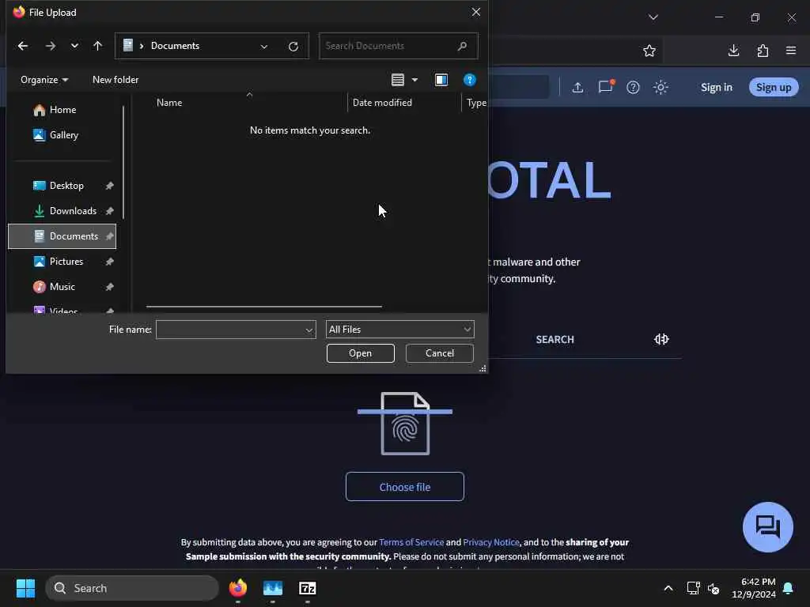Click the Sign up button
The height and width of the screenshot is (607, 810).
[x=774, y=87]
